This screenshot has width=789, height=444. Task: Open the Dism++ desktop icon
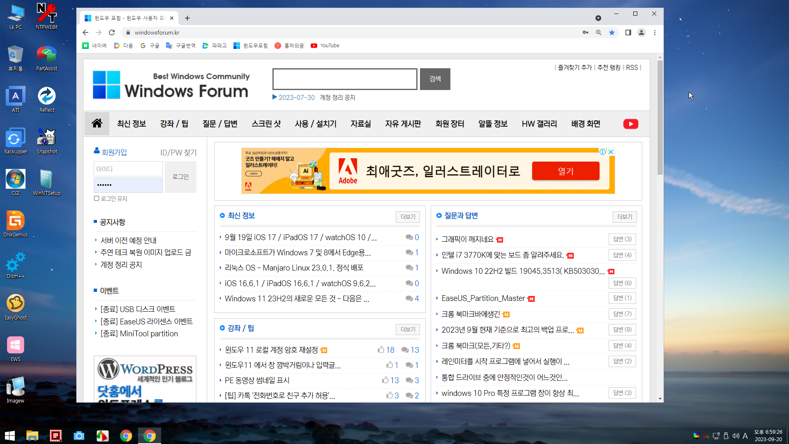(x=16, y=266)
